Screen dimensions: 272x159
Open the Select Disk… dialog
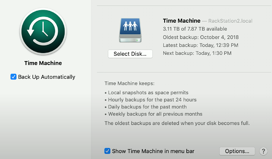pyautogui.click(x=130, y=54)
